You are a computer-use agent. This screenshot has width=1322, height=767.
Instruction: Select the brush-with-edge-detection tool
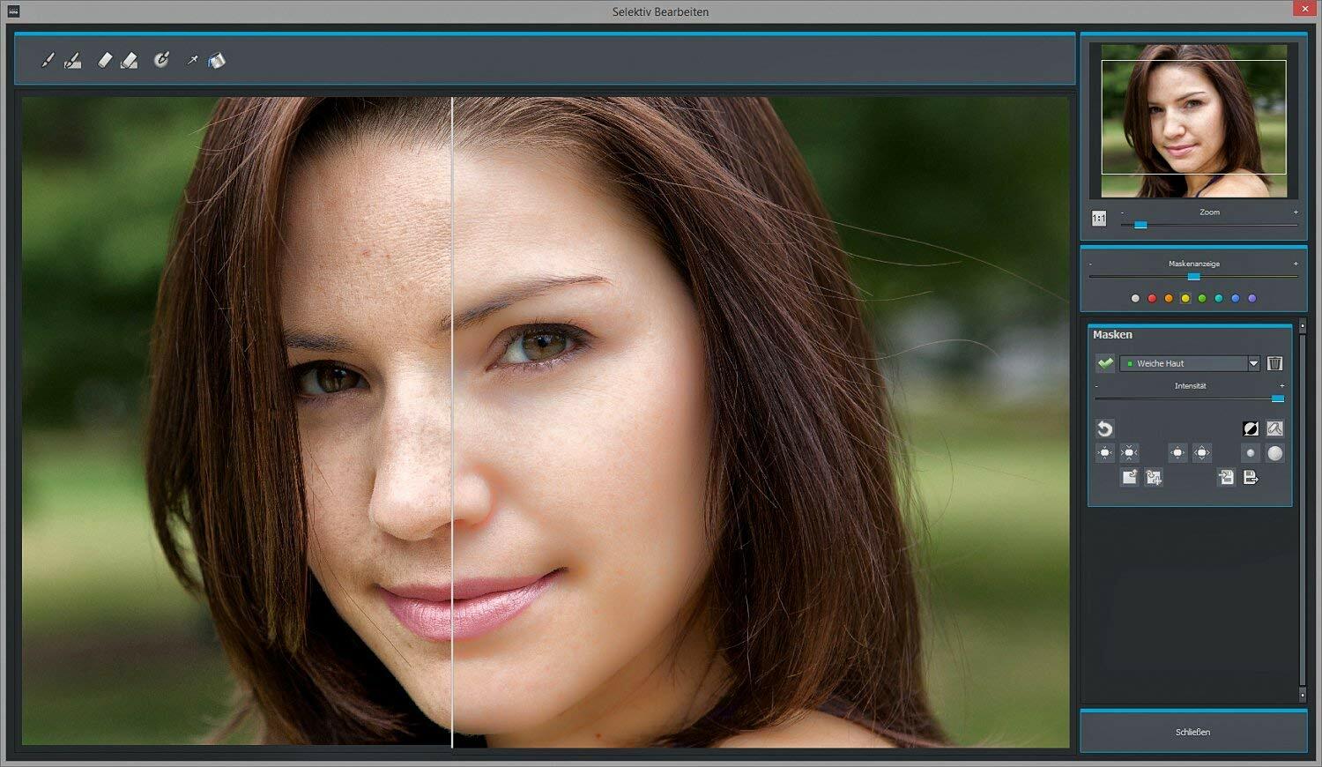73,60
